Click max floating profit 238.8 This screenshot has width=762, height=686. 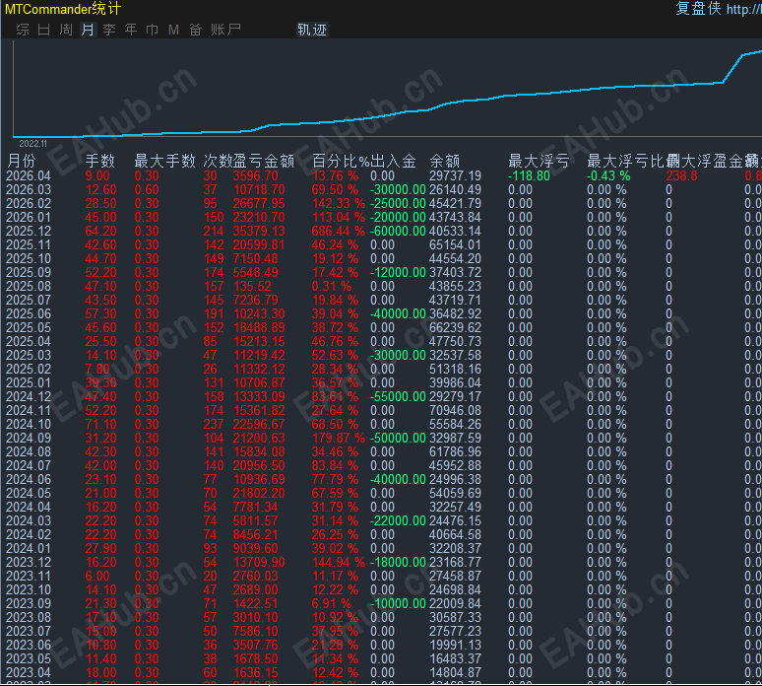pos(681,175)
